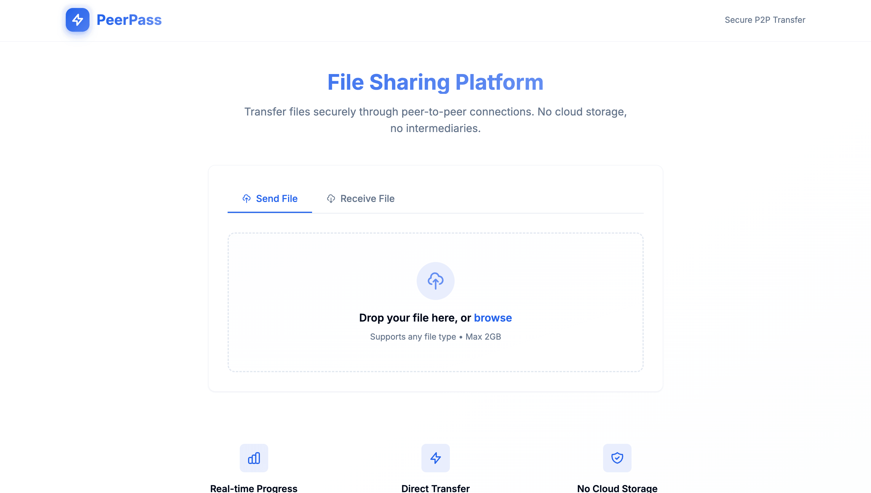Screen dimensions: 871x493
Task: Switch to the Receive File tab
Action: tap(361, 199)
